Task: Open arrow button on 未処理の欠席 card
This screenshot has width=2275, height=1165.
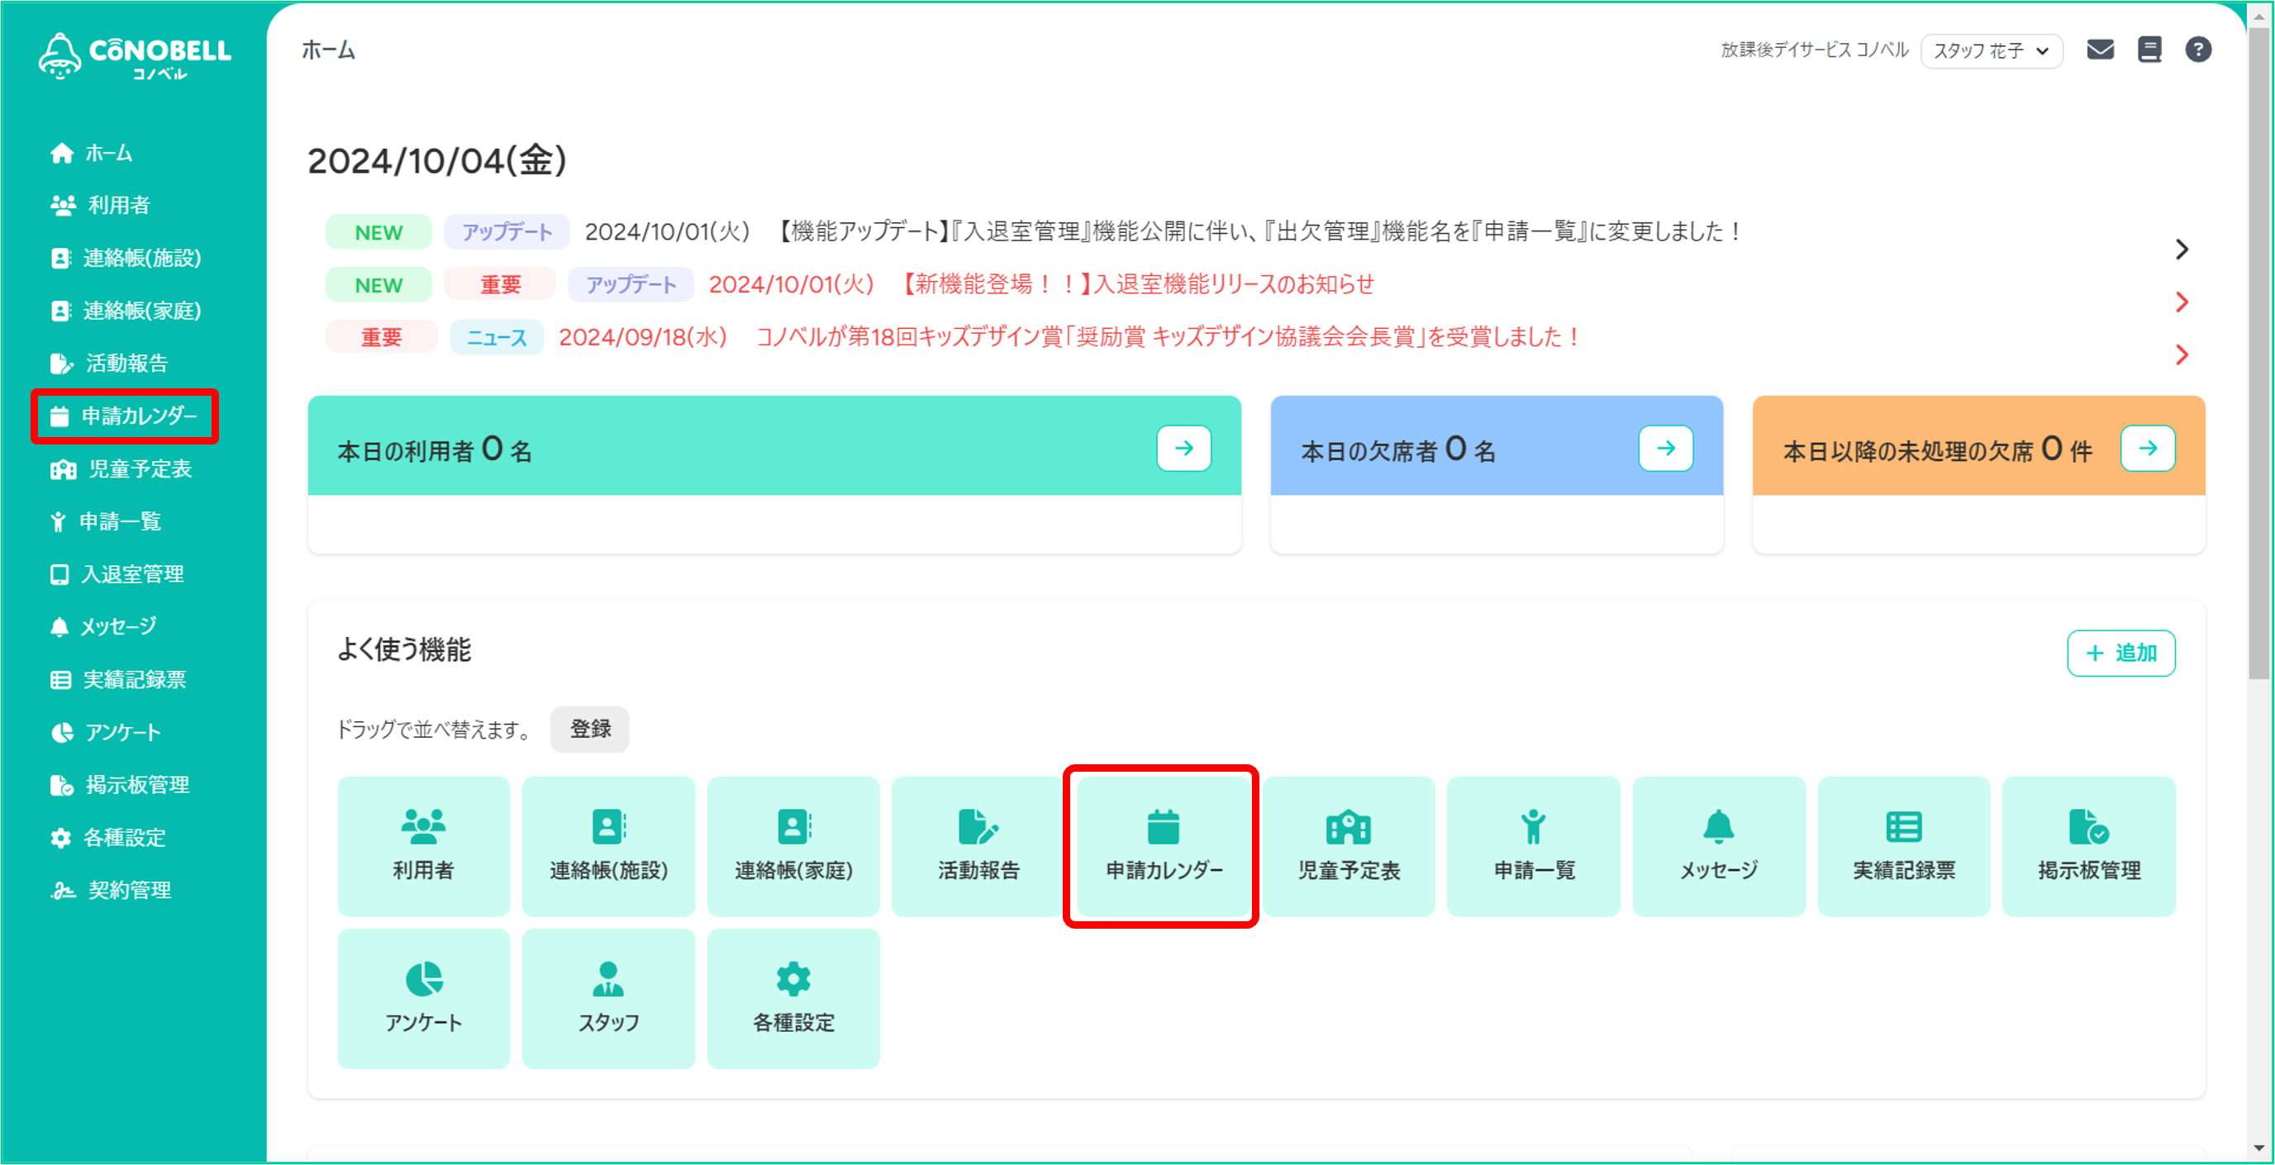Action: [2148, 448]
